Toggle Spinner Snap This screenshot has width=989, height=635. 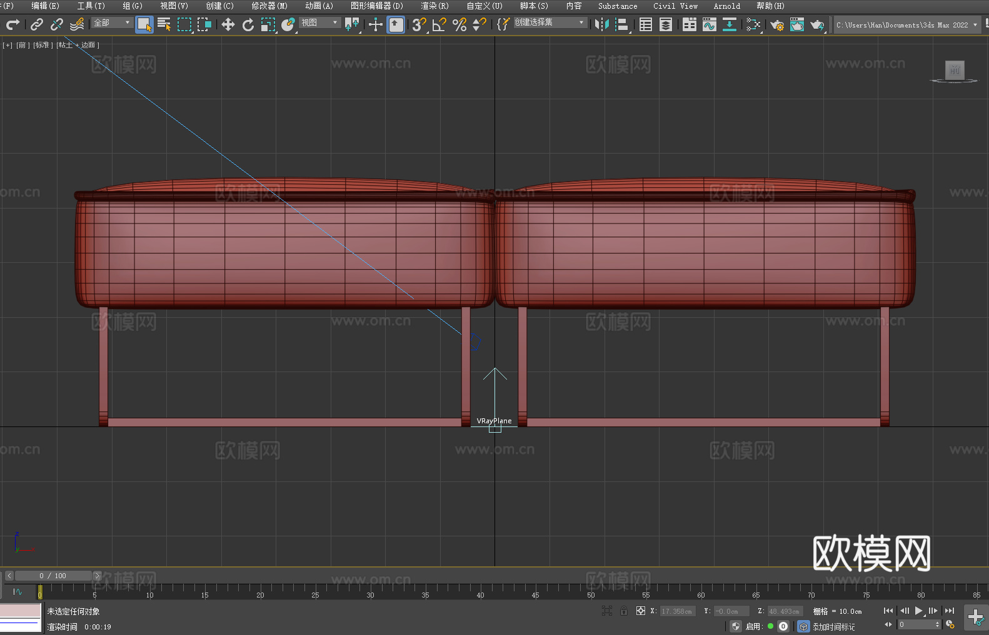(479, 24)
